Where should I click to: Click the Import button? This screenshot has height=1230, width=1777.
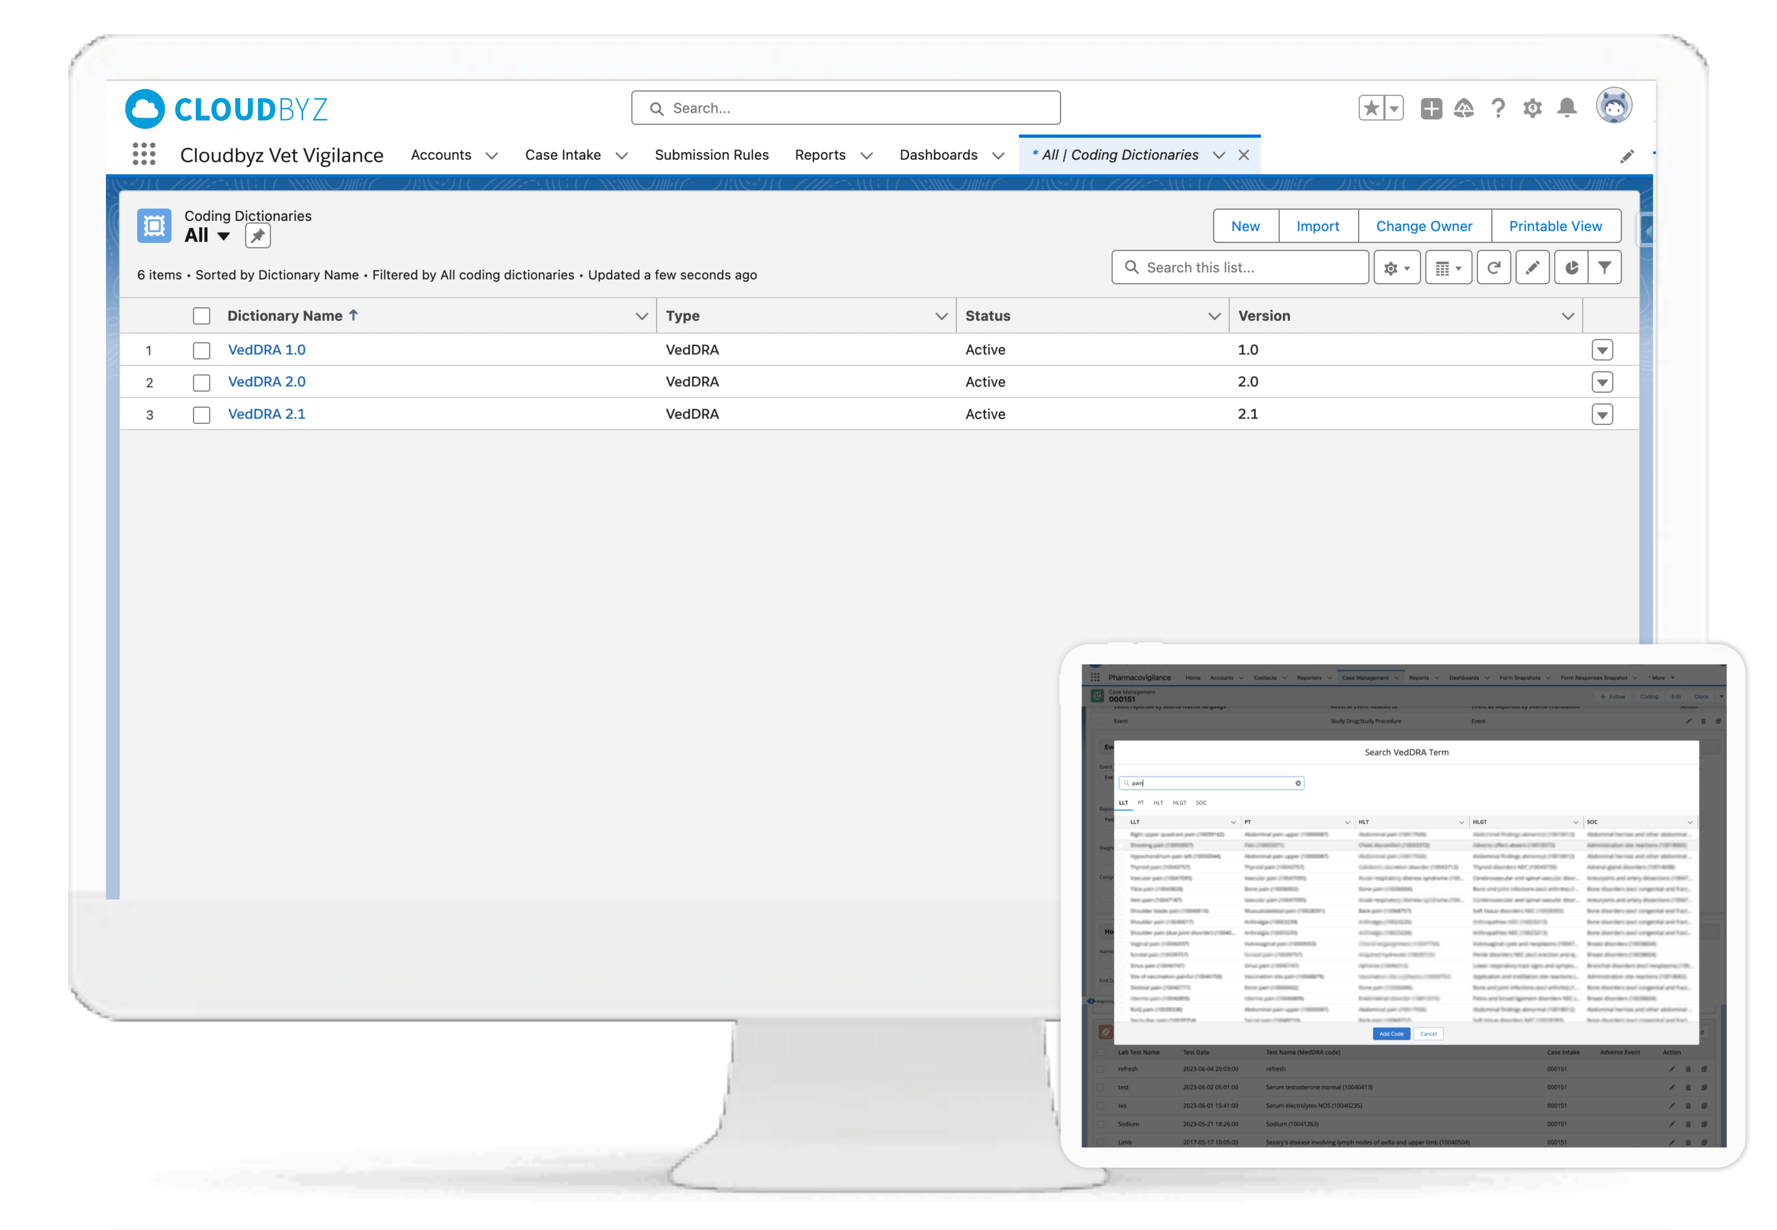1317,226
